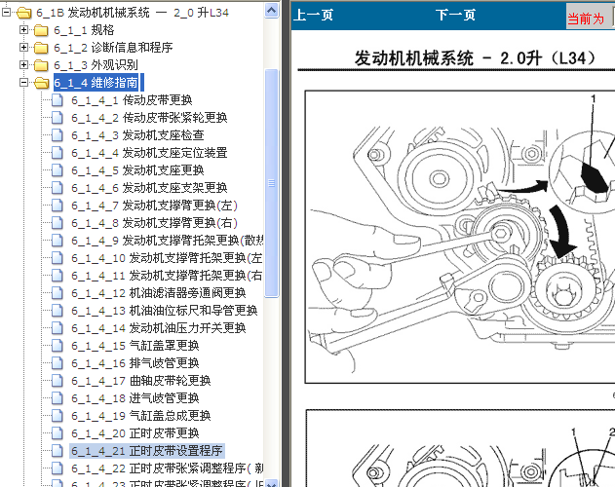Open 6_1_4_18 进气歧管更换 topic
The width and height of the screenshot is (615, 487).
point(135,398)
